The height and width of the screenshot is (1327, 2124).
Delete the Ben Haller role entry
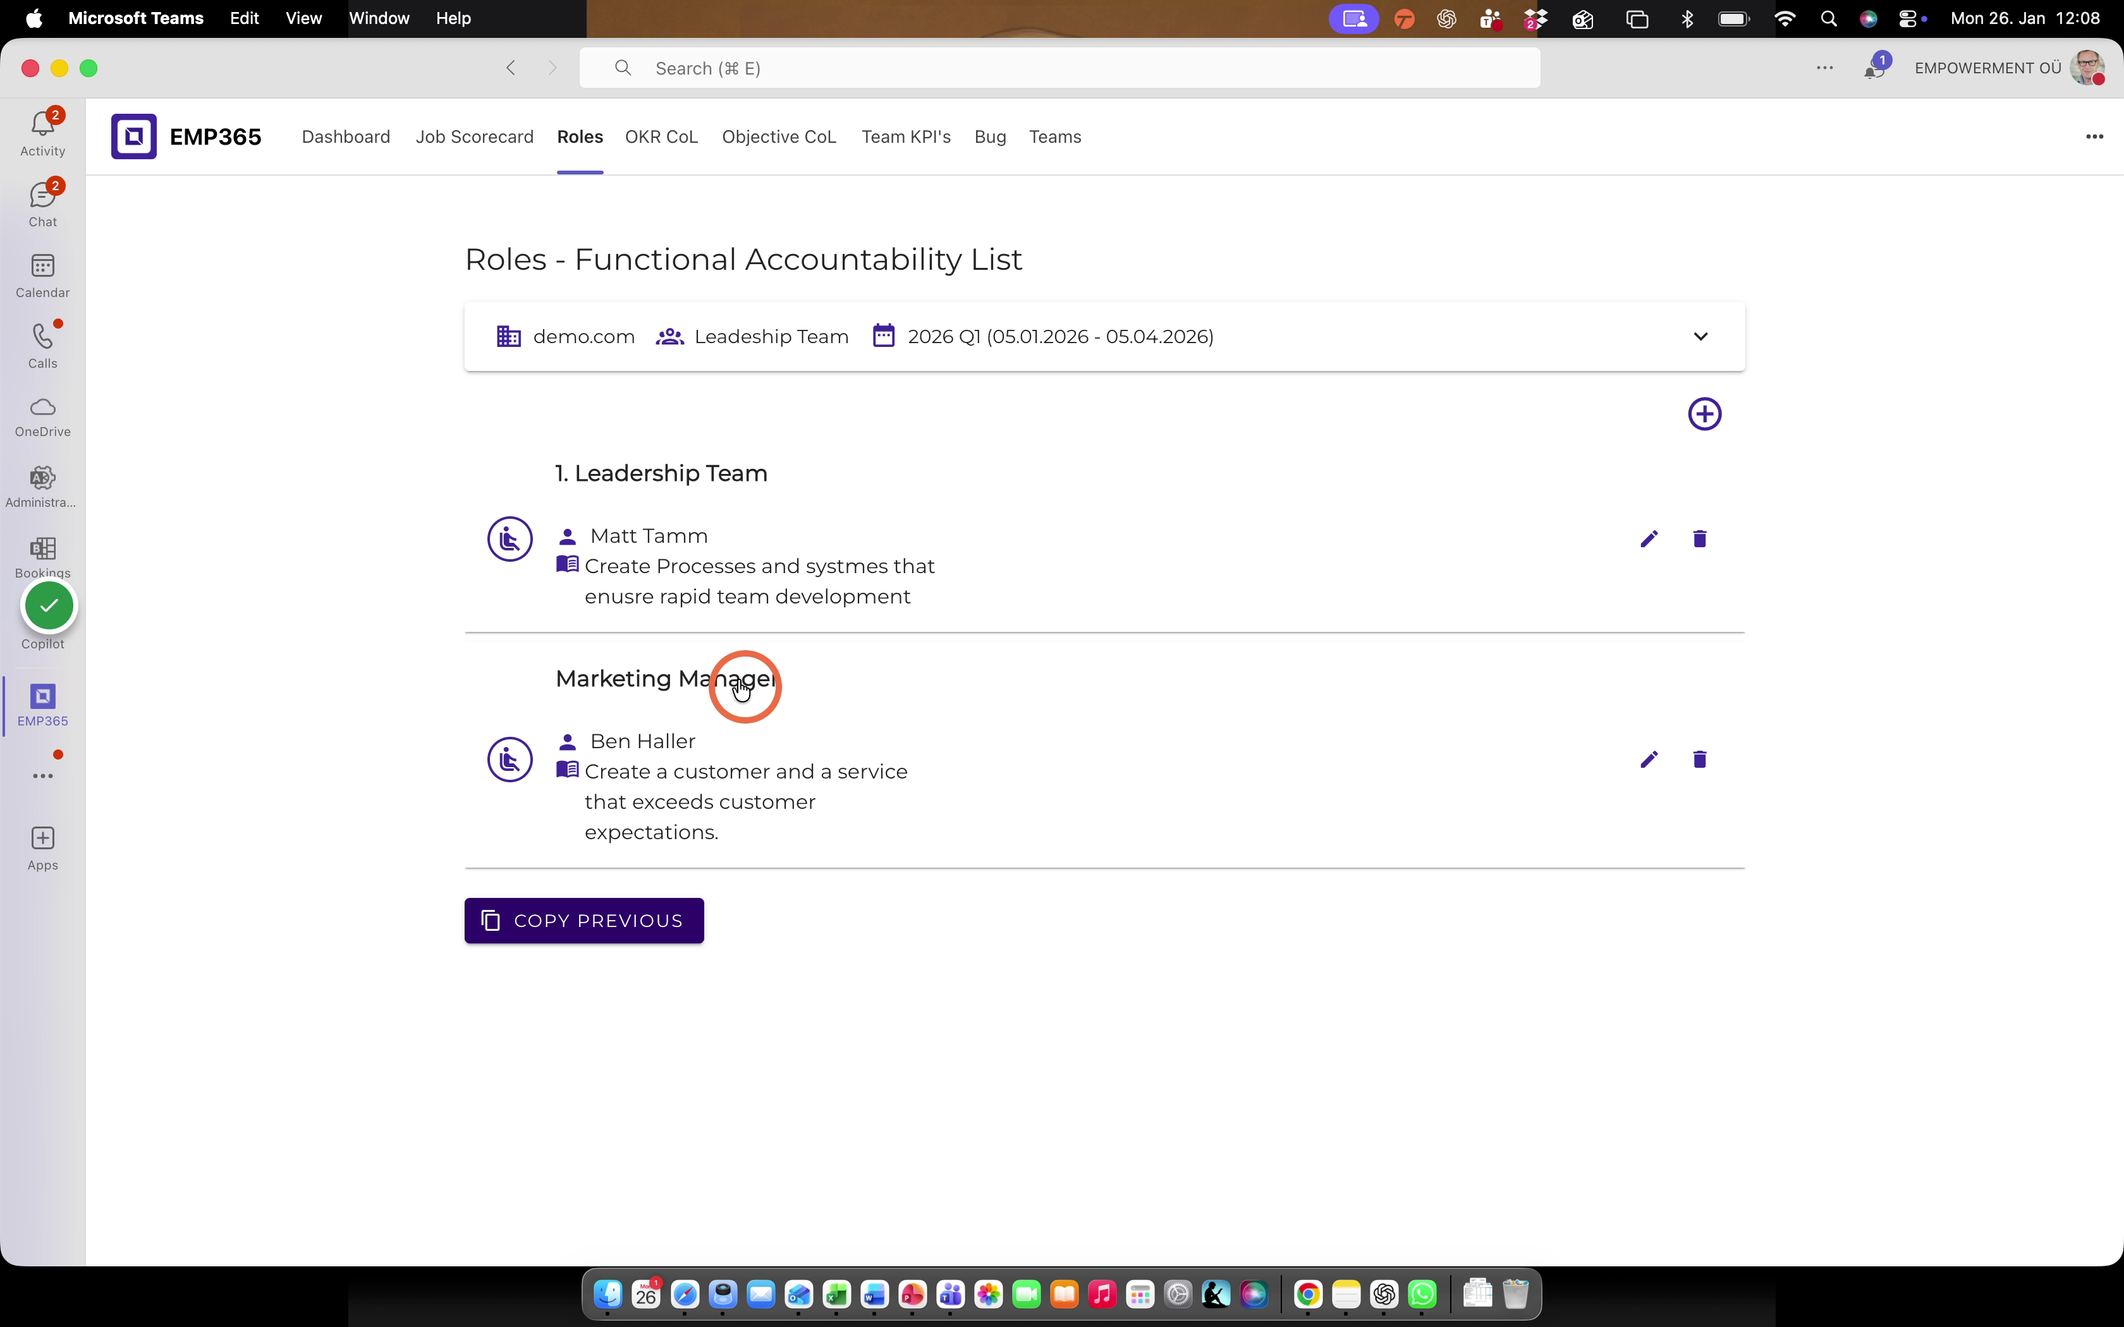(x=1699, y=759)
